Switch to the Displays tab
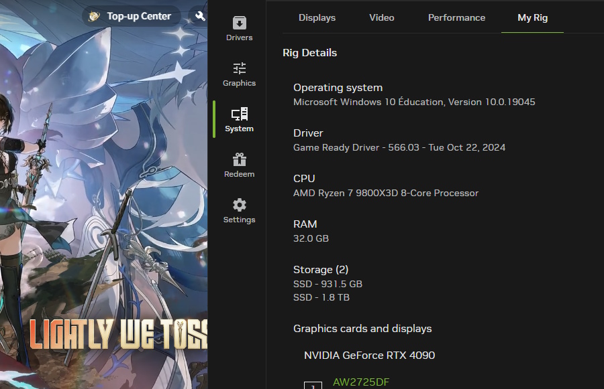 tap(317, 17)
